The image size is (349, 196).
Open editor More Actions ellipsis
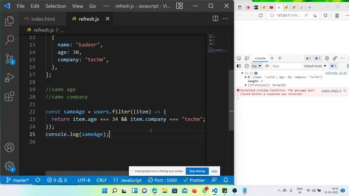click(x=225, y=19)
